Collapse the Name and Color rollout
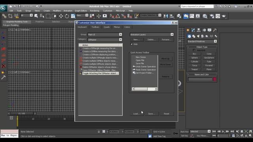253x142 pixels. 202,75
